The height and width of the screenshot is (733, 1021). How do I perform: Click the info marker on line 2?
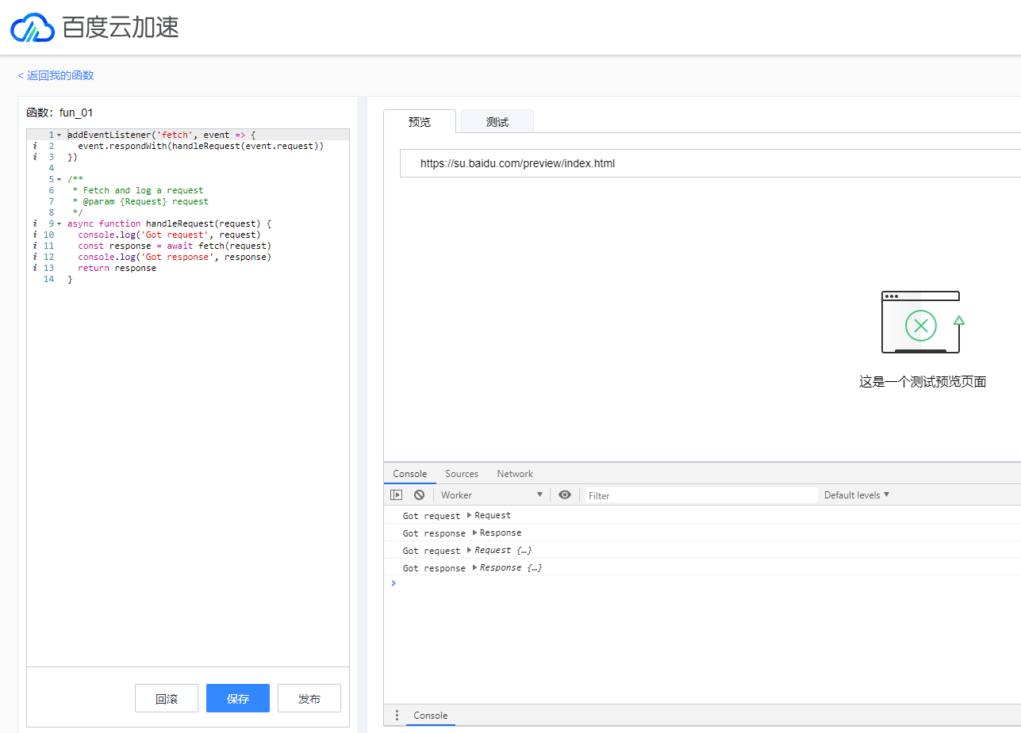click(34, 147)
